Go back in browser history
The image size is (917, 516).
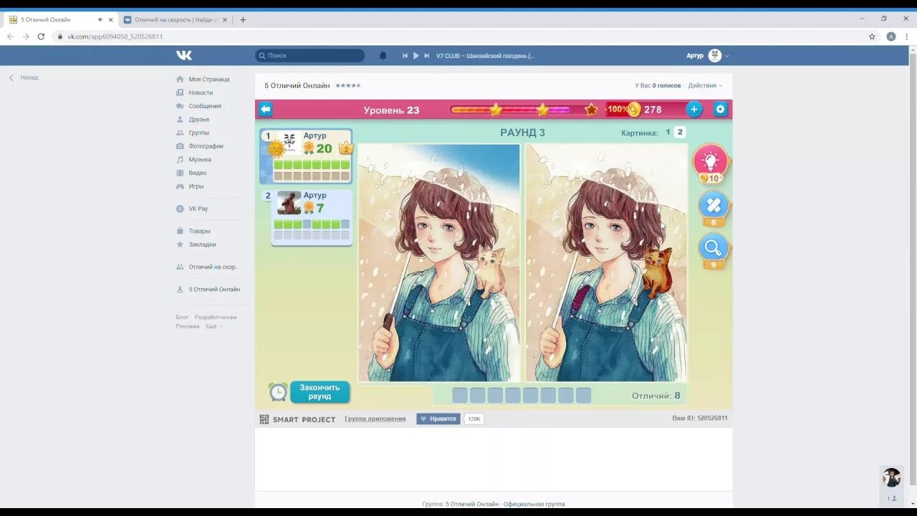(x=10, y=37)
